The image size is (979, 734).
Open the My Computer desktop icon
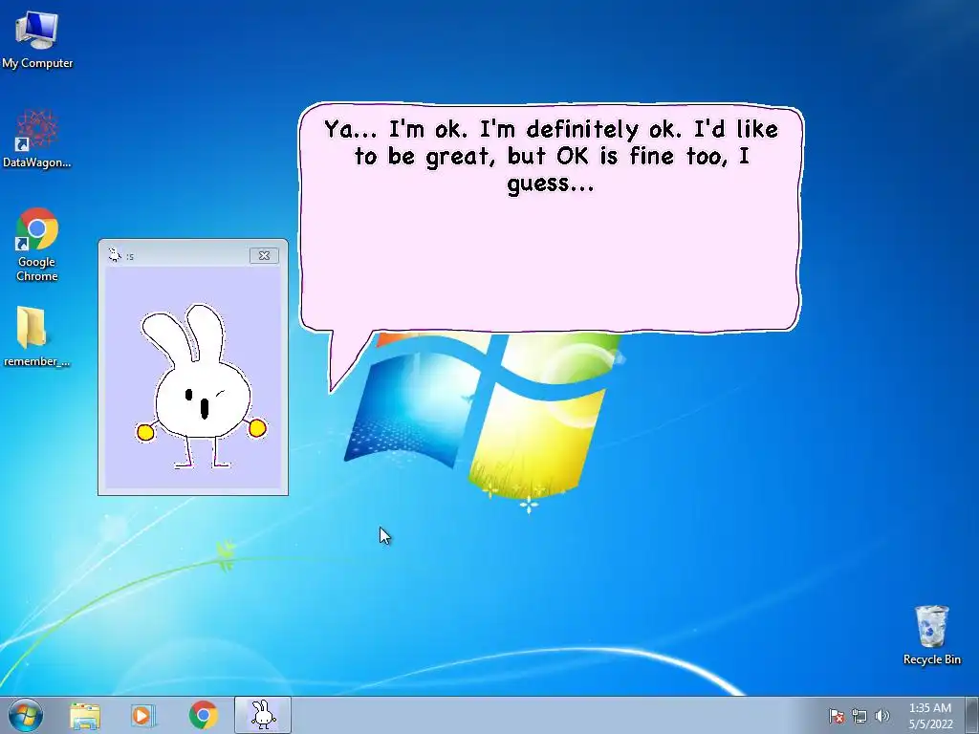37,40
